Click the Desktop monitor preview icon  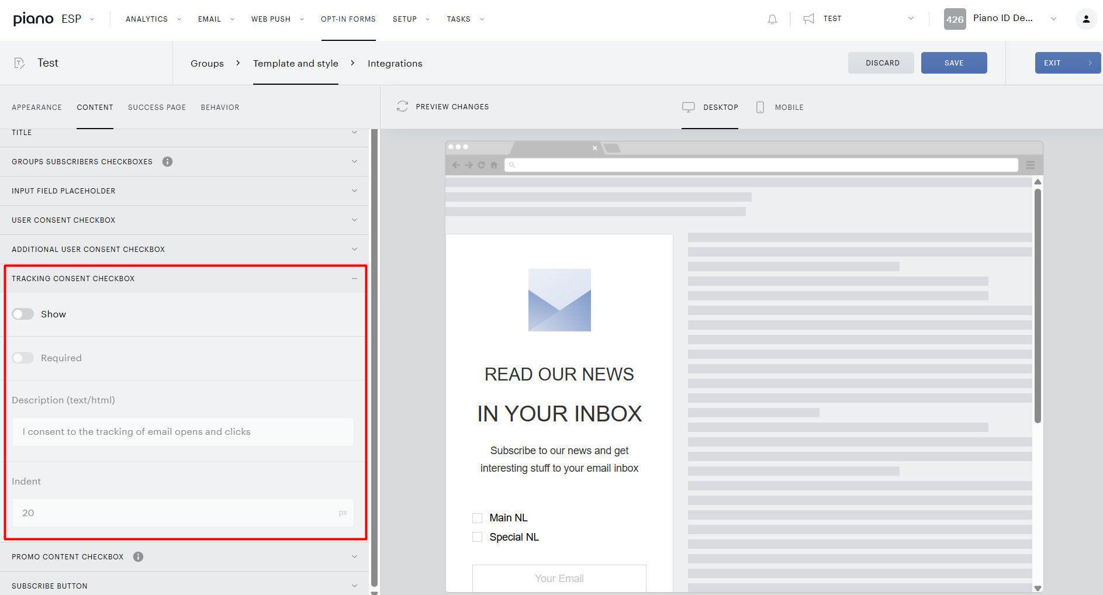point(689,107)
